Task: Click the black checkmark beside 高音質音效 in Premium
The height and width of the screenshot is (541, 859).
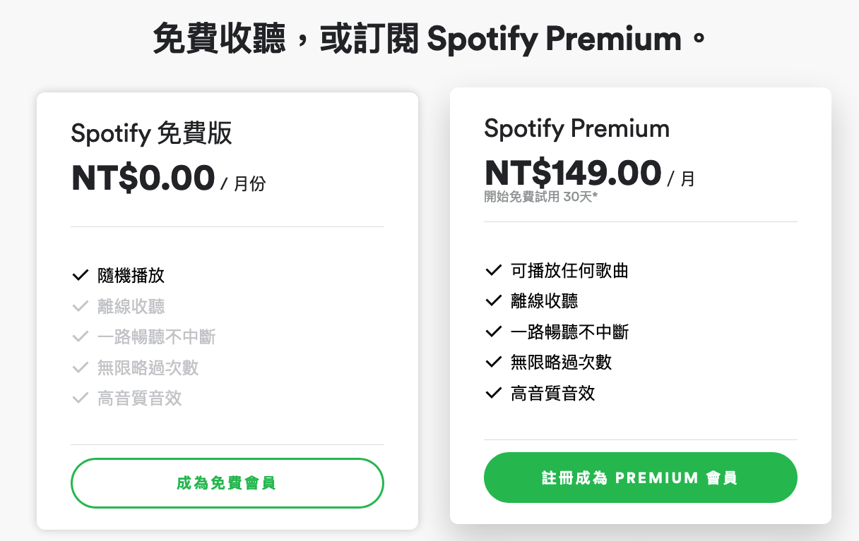Action: (493, 394)
